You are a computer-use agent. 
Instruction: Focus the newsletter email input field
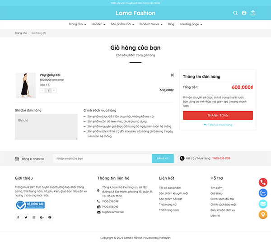pyautogui.click(x=103, y=159)
